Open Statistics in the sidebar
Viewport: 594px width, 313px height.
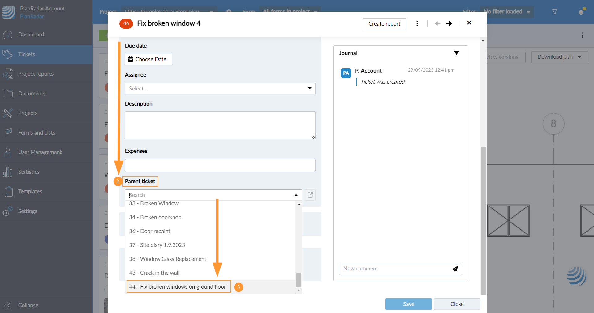(x=29, y=172)
